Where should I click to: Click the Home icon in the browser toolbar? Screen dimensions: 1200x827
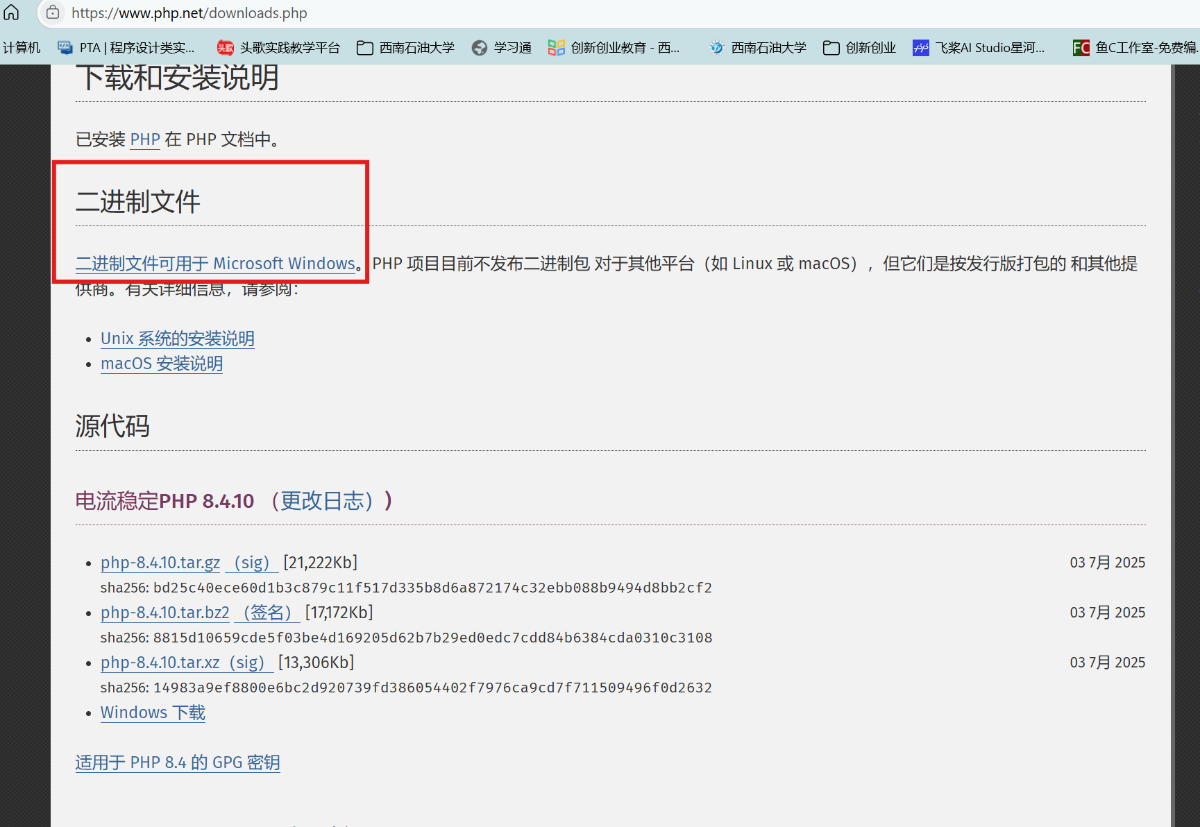point(11,12)
